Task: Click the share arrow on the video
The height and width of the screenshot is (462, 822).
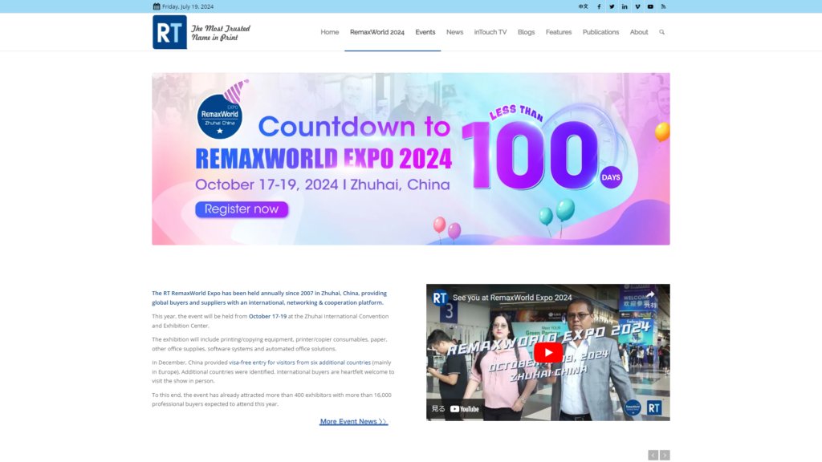Action: pyautogui.click(x=650, y=295)
